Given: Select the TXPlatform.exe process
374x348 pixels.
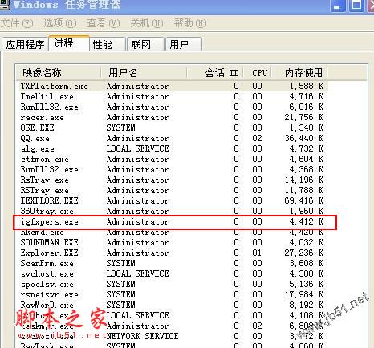Looking at the screenshot, I should tap(172, 86).
